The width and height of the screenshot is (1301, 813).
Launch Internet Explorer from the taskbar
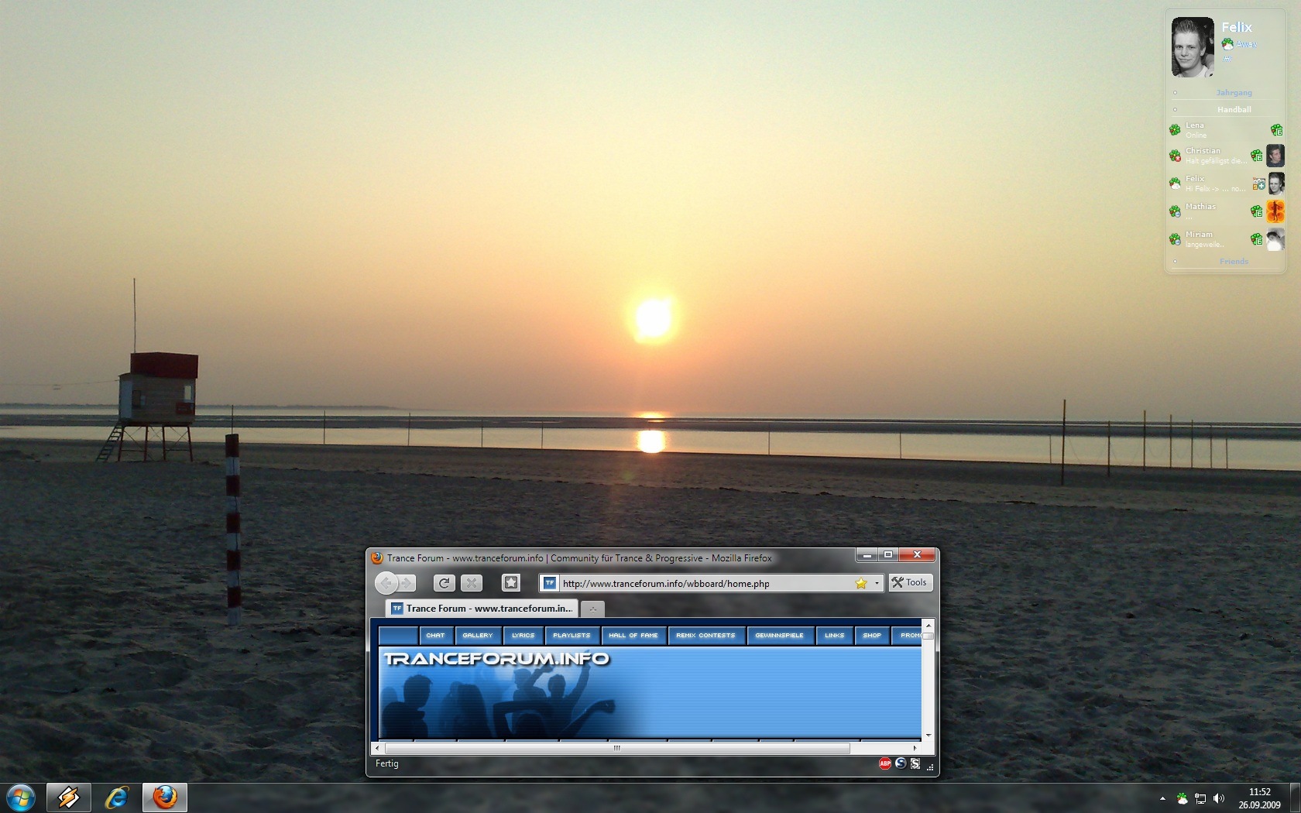tap(117, 797)
